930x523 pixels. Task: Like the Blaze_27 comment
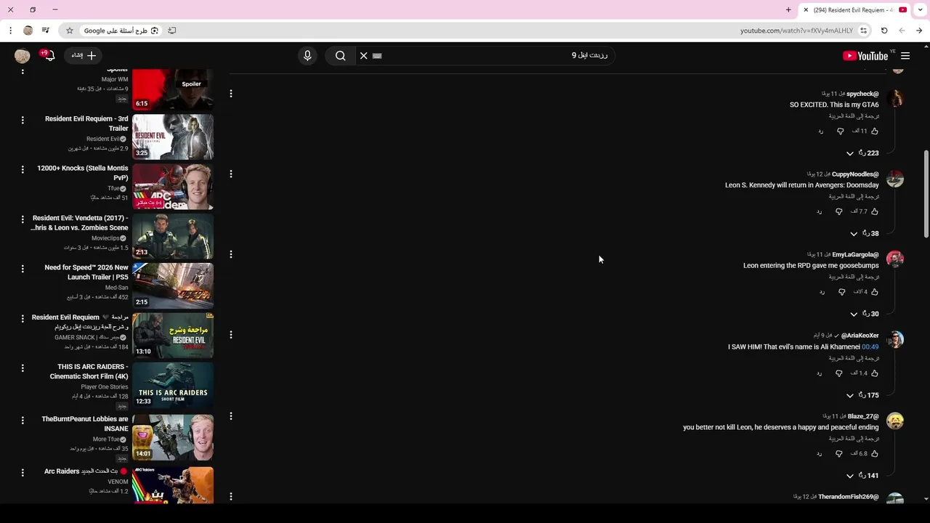point(874,454)
